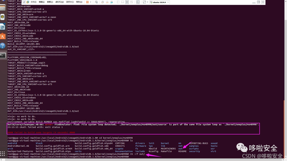
Task: Revert to the previous snapshot
Action: (x=107, y=2)
